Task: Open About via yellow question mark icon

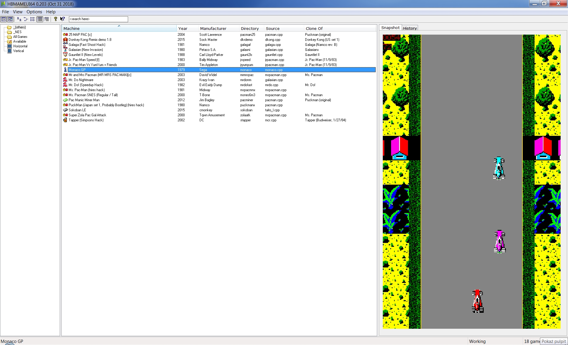Action: [55, 19]
